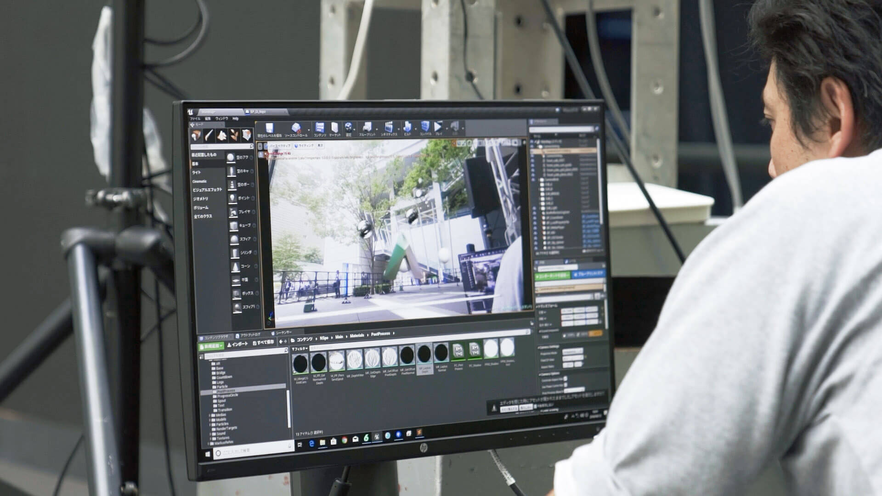
Task: Click the Windows Start button
Action: click(207, 454)
